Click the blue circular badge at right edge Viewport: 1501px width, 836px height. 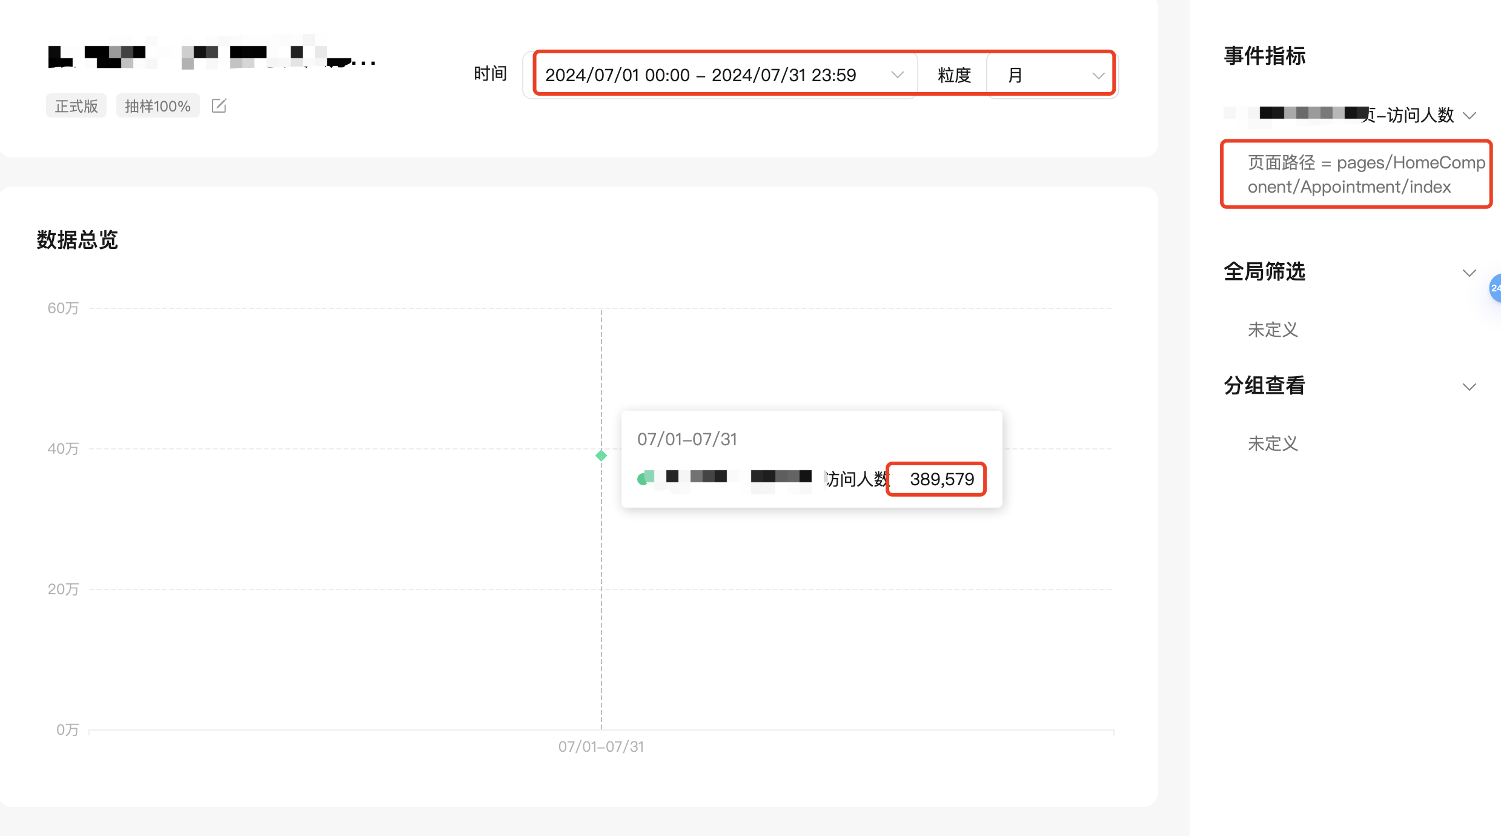pyautogui.click(x=1495, y=288)
